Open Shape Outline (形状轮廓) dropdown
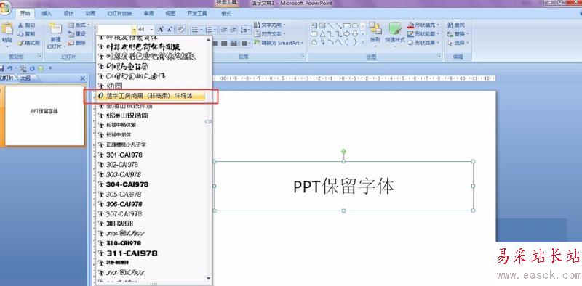The image size is (582, 286). [x=423, y=33]
